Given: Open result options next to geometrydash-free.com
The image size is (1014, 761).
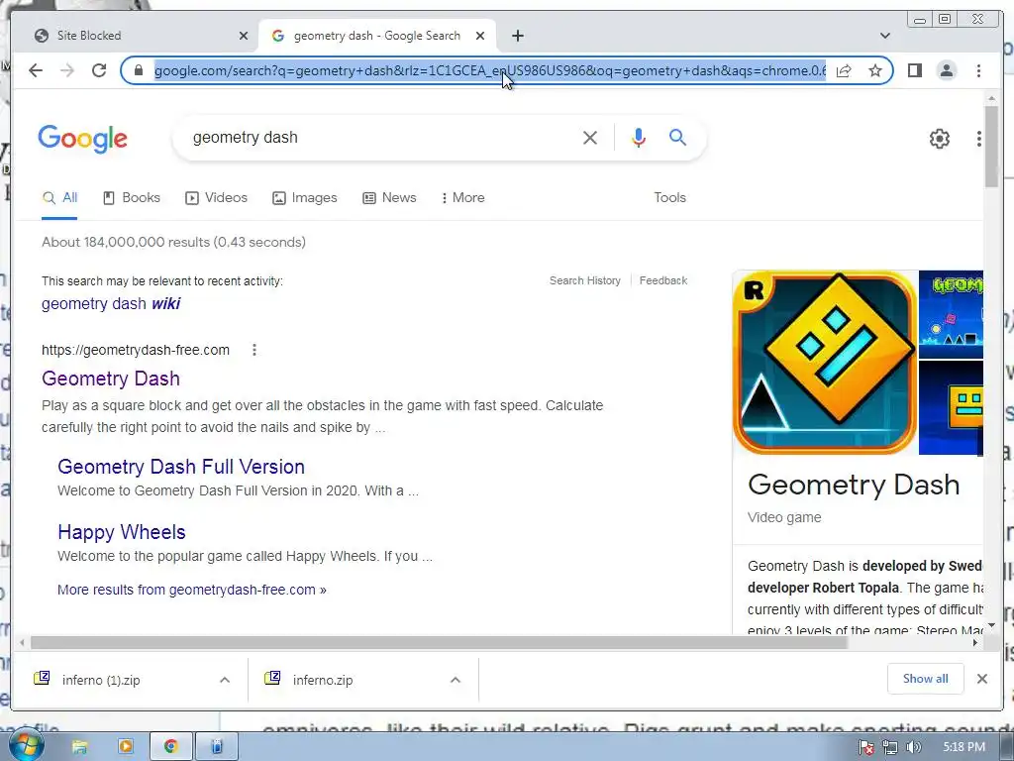Looking at the screenshot, I should tap(254, 350).
